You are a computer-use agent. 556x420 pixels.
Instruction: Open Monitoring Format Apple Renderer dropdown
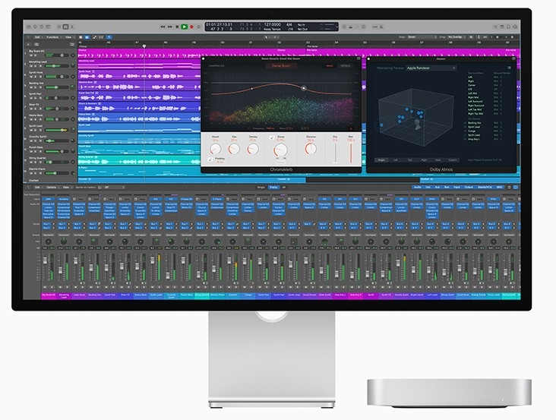pyautogui.click(x=431, y=68)
